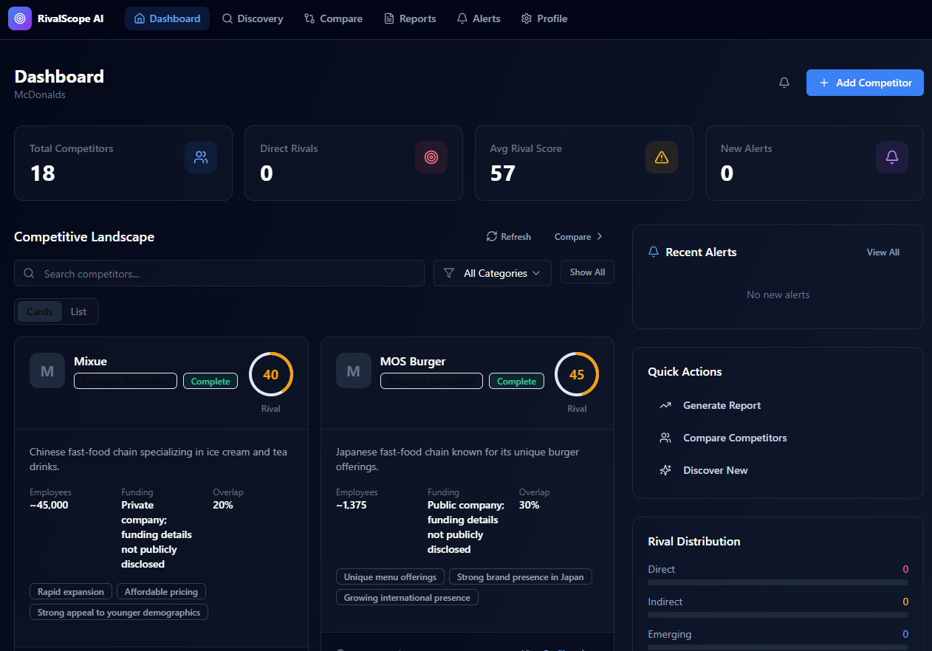
Task: Click the MOS Burger competitor name
Action: (x=413, y=362)
